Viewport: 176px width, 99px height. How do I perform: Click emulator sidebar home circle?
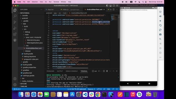160,48
